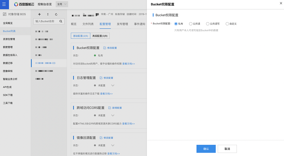Image resolution: width=284 pixels, height=156 pixels.
Task: Click edit icon for 日志管理配置
Action: tap(101, 78)
